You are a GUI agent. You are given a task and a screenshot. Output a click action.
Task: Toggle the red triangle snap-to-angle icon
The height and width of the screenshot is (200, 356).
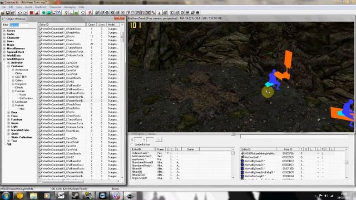point(37,13)
